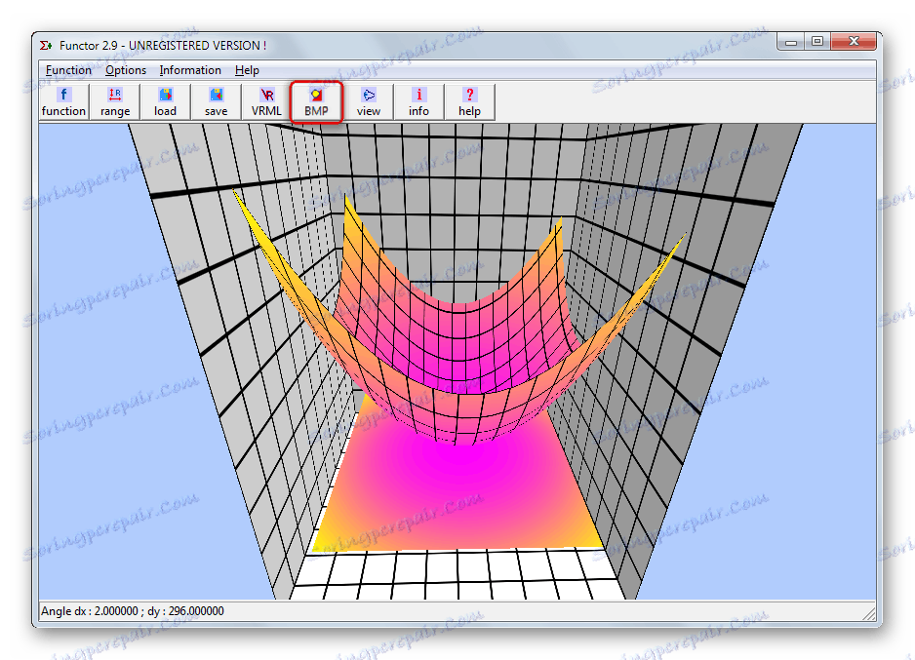Open the Options menu
915x660 pixels.
[126, 70]
